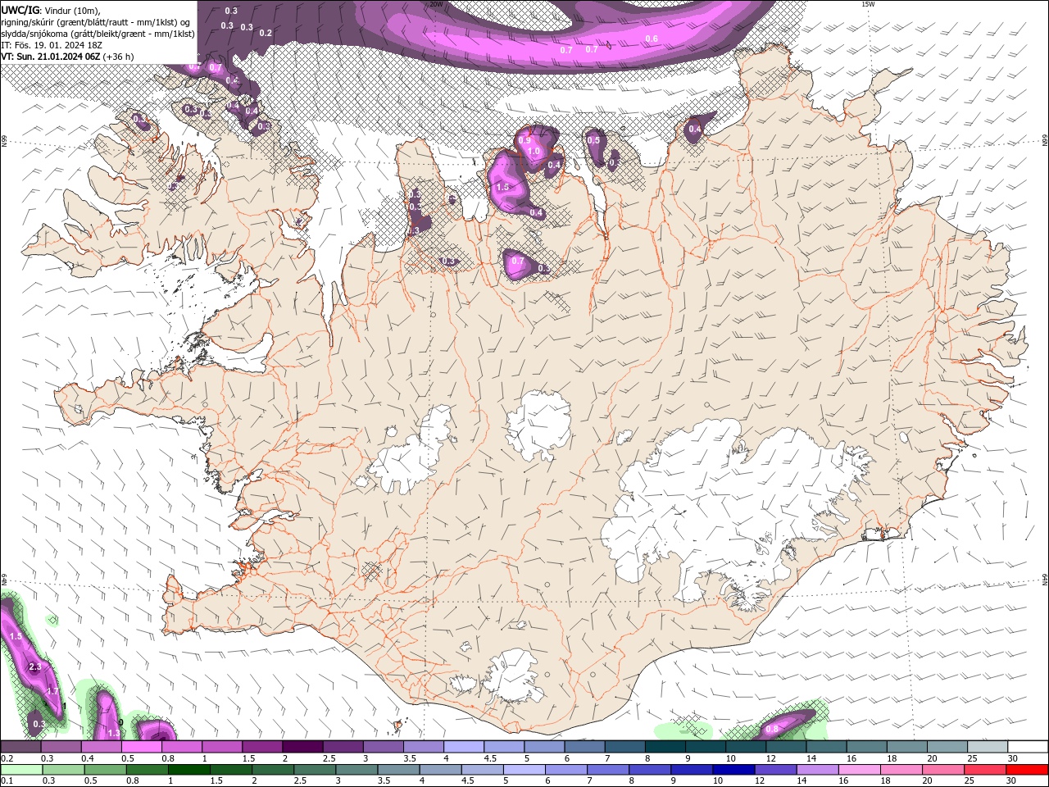Click the '15W' longitude label at top
The width and height of the screenshot is (1049, 787).
(x=868, y=4)
